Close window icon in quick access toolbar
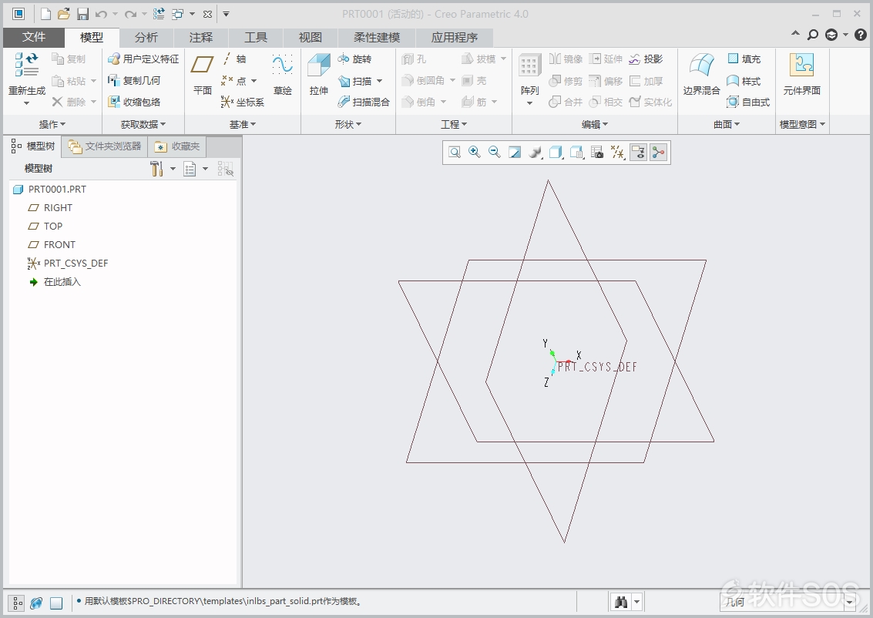 [x=208, y=14]
